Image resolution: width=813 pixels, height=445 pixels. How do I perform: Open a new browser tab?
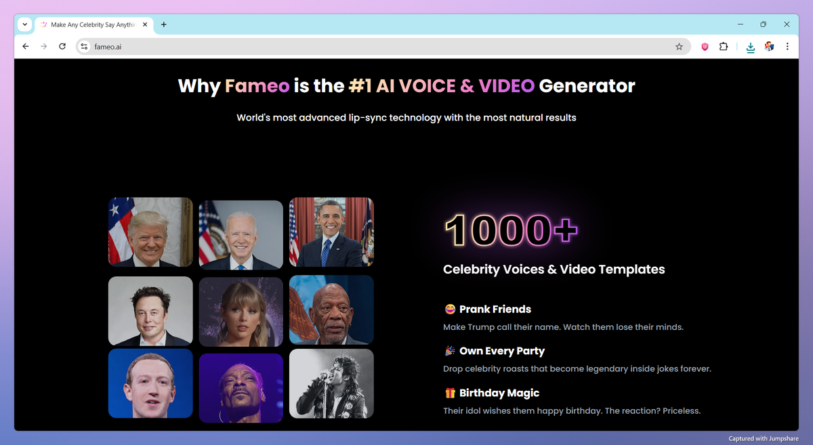pyautogui.click(x=163, y=24)
